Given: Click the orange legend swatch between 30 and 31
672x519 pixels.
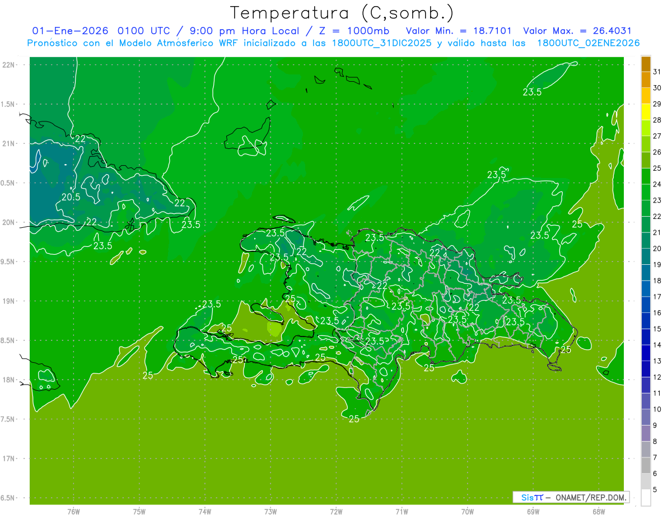Looking at the screenshot, I should click(x=646, y=80).
